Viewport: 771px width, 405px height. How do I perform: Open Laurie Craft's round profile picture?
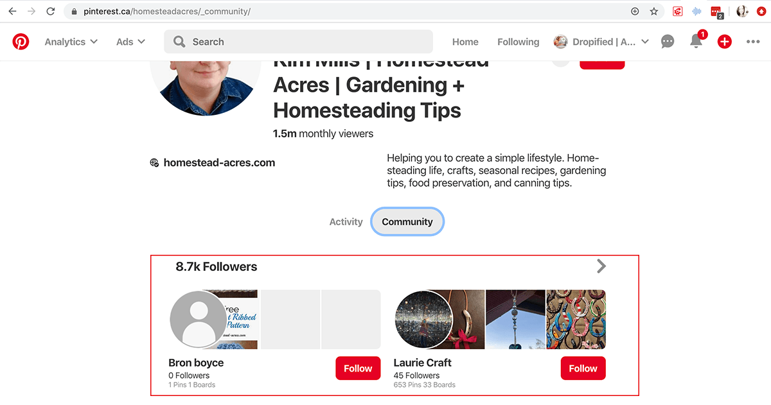[x=423, y=320]
